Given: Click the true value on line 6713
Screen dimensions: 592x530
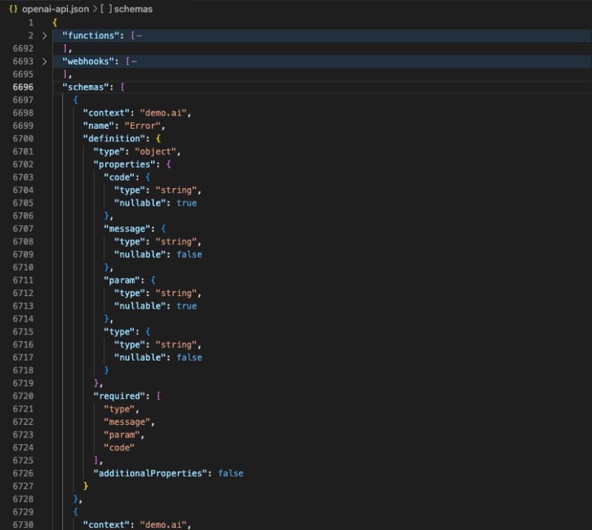Looking at the screenshot, I should tap(186, 306).
